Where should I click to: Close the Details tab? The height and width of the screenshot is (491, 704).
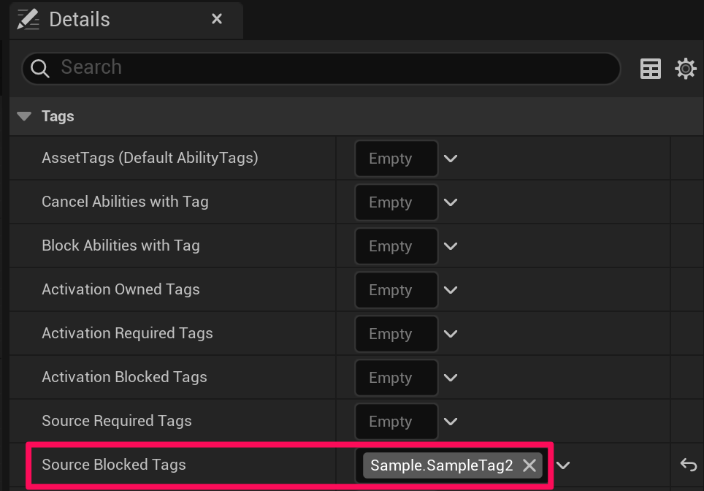coord(217,19)
